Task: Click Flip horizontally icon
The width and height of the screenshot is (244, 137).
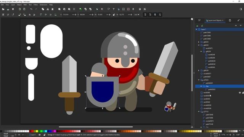Action: [x=29, y=14]
